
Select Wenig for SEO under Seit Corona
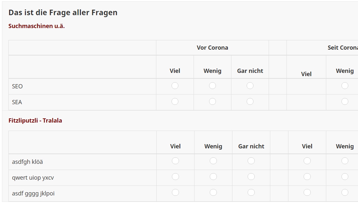coord(345,86)
